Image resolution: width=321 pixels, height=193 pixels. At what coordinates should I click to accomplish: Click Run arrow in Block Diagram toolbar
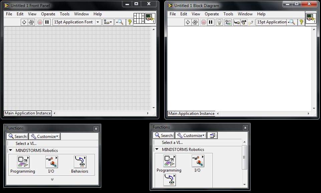(x=187, y=22)
